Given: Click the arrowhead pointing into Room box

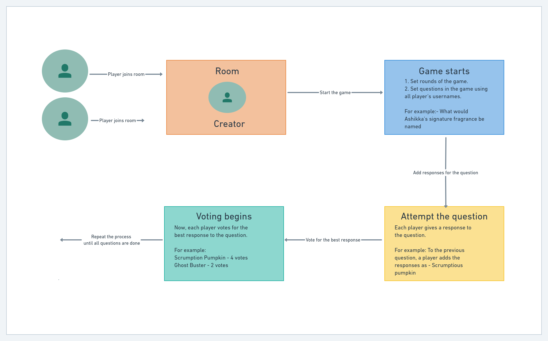Looking at the screenshot, I should click(x=161, y=74).
